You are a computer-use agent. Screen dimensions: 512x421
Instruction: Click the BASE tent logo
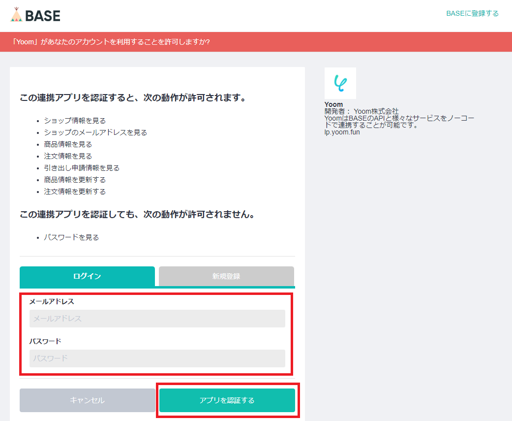(x=35, y=15)
